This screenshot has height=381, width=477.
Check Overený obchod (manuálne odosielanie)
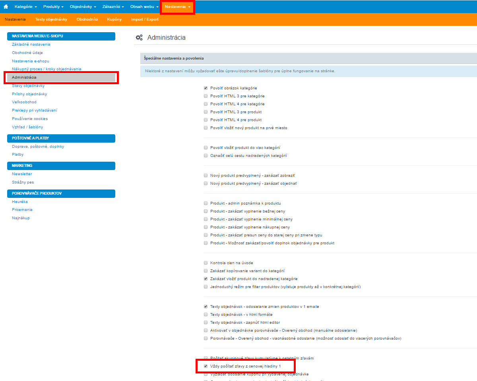tap(206, 331)
